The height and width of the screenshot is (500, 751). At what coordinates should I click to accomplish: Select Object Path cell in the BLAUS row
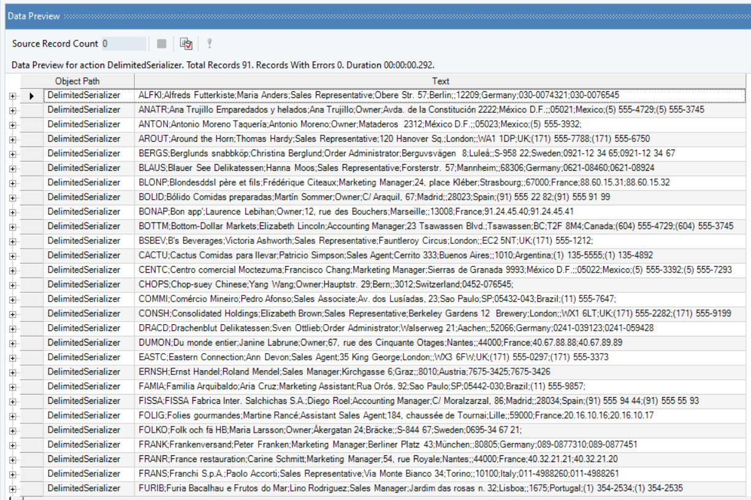coord(84,168)
